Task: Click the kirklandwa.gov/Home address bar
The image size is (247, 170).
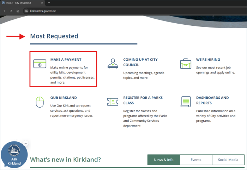Action: [x=43, y=11]
